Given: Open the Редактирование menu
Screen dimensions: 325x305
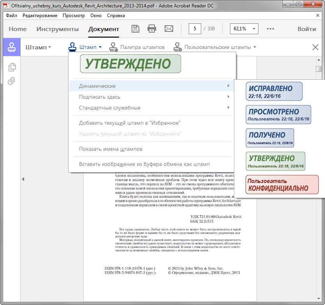Looking at the screenshot, I should [40, 16].
